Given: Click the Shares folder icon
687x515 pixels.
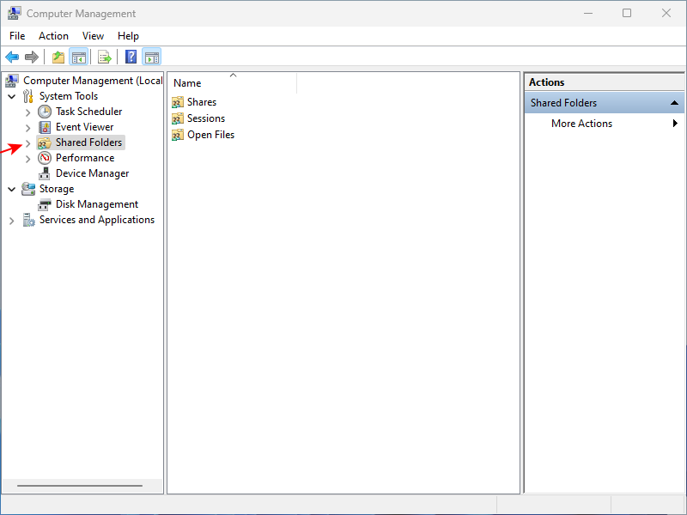Looking at the screenshot, I should coord(178,102).
